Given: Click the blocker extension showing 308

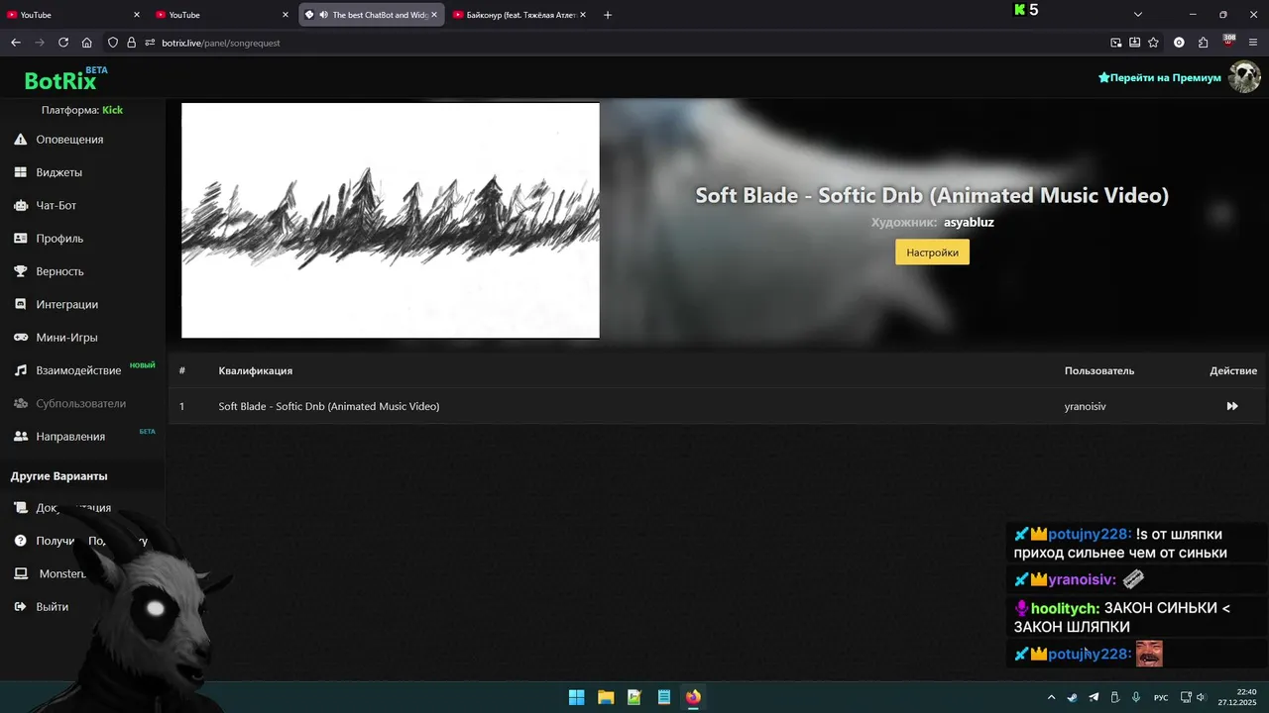Looking at the screenshot, I should pos(1228,42).
